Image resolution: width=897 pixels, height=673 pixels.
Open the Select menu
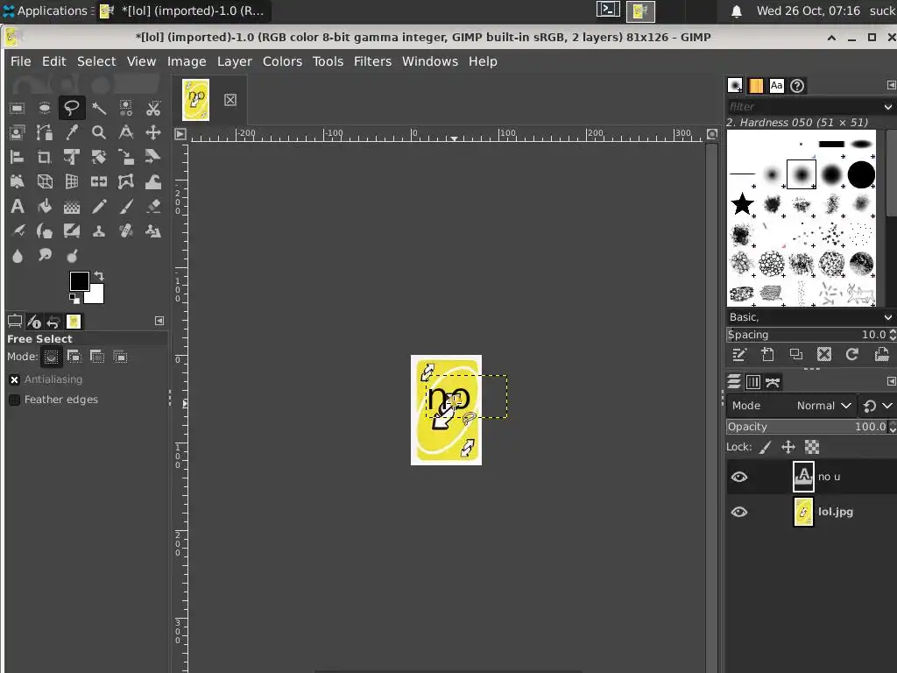click(x=96, y=61)
